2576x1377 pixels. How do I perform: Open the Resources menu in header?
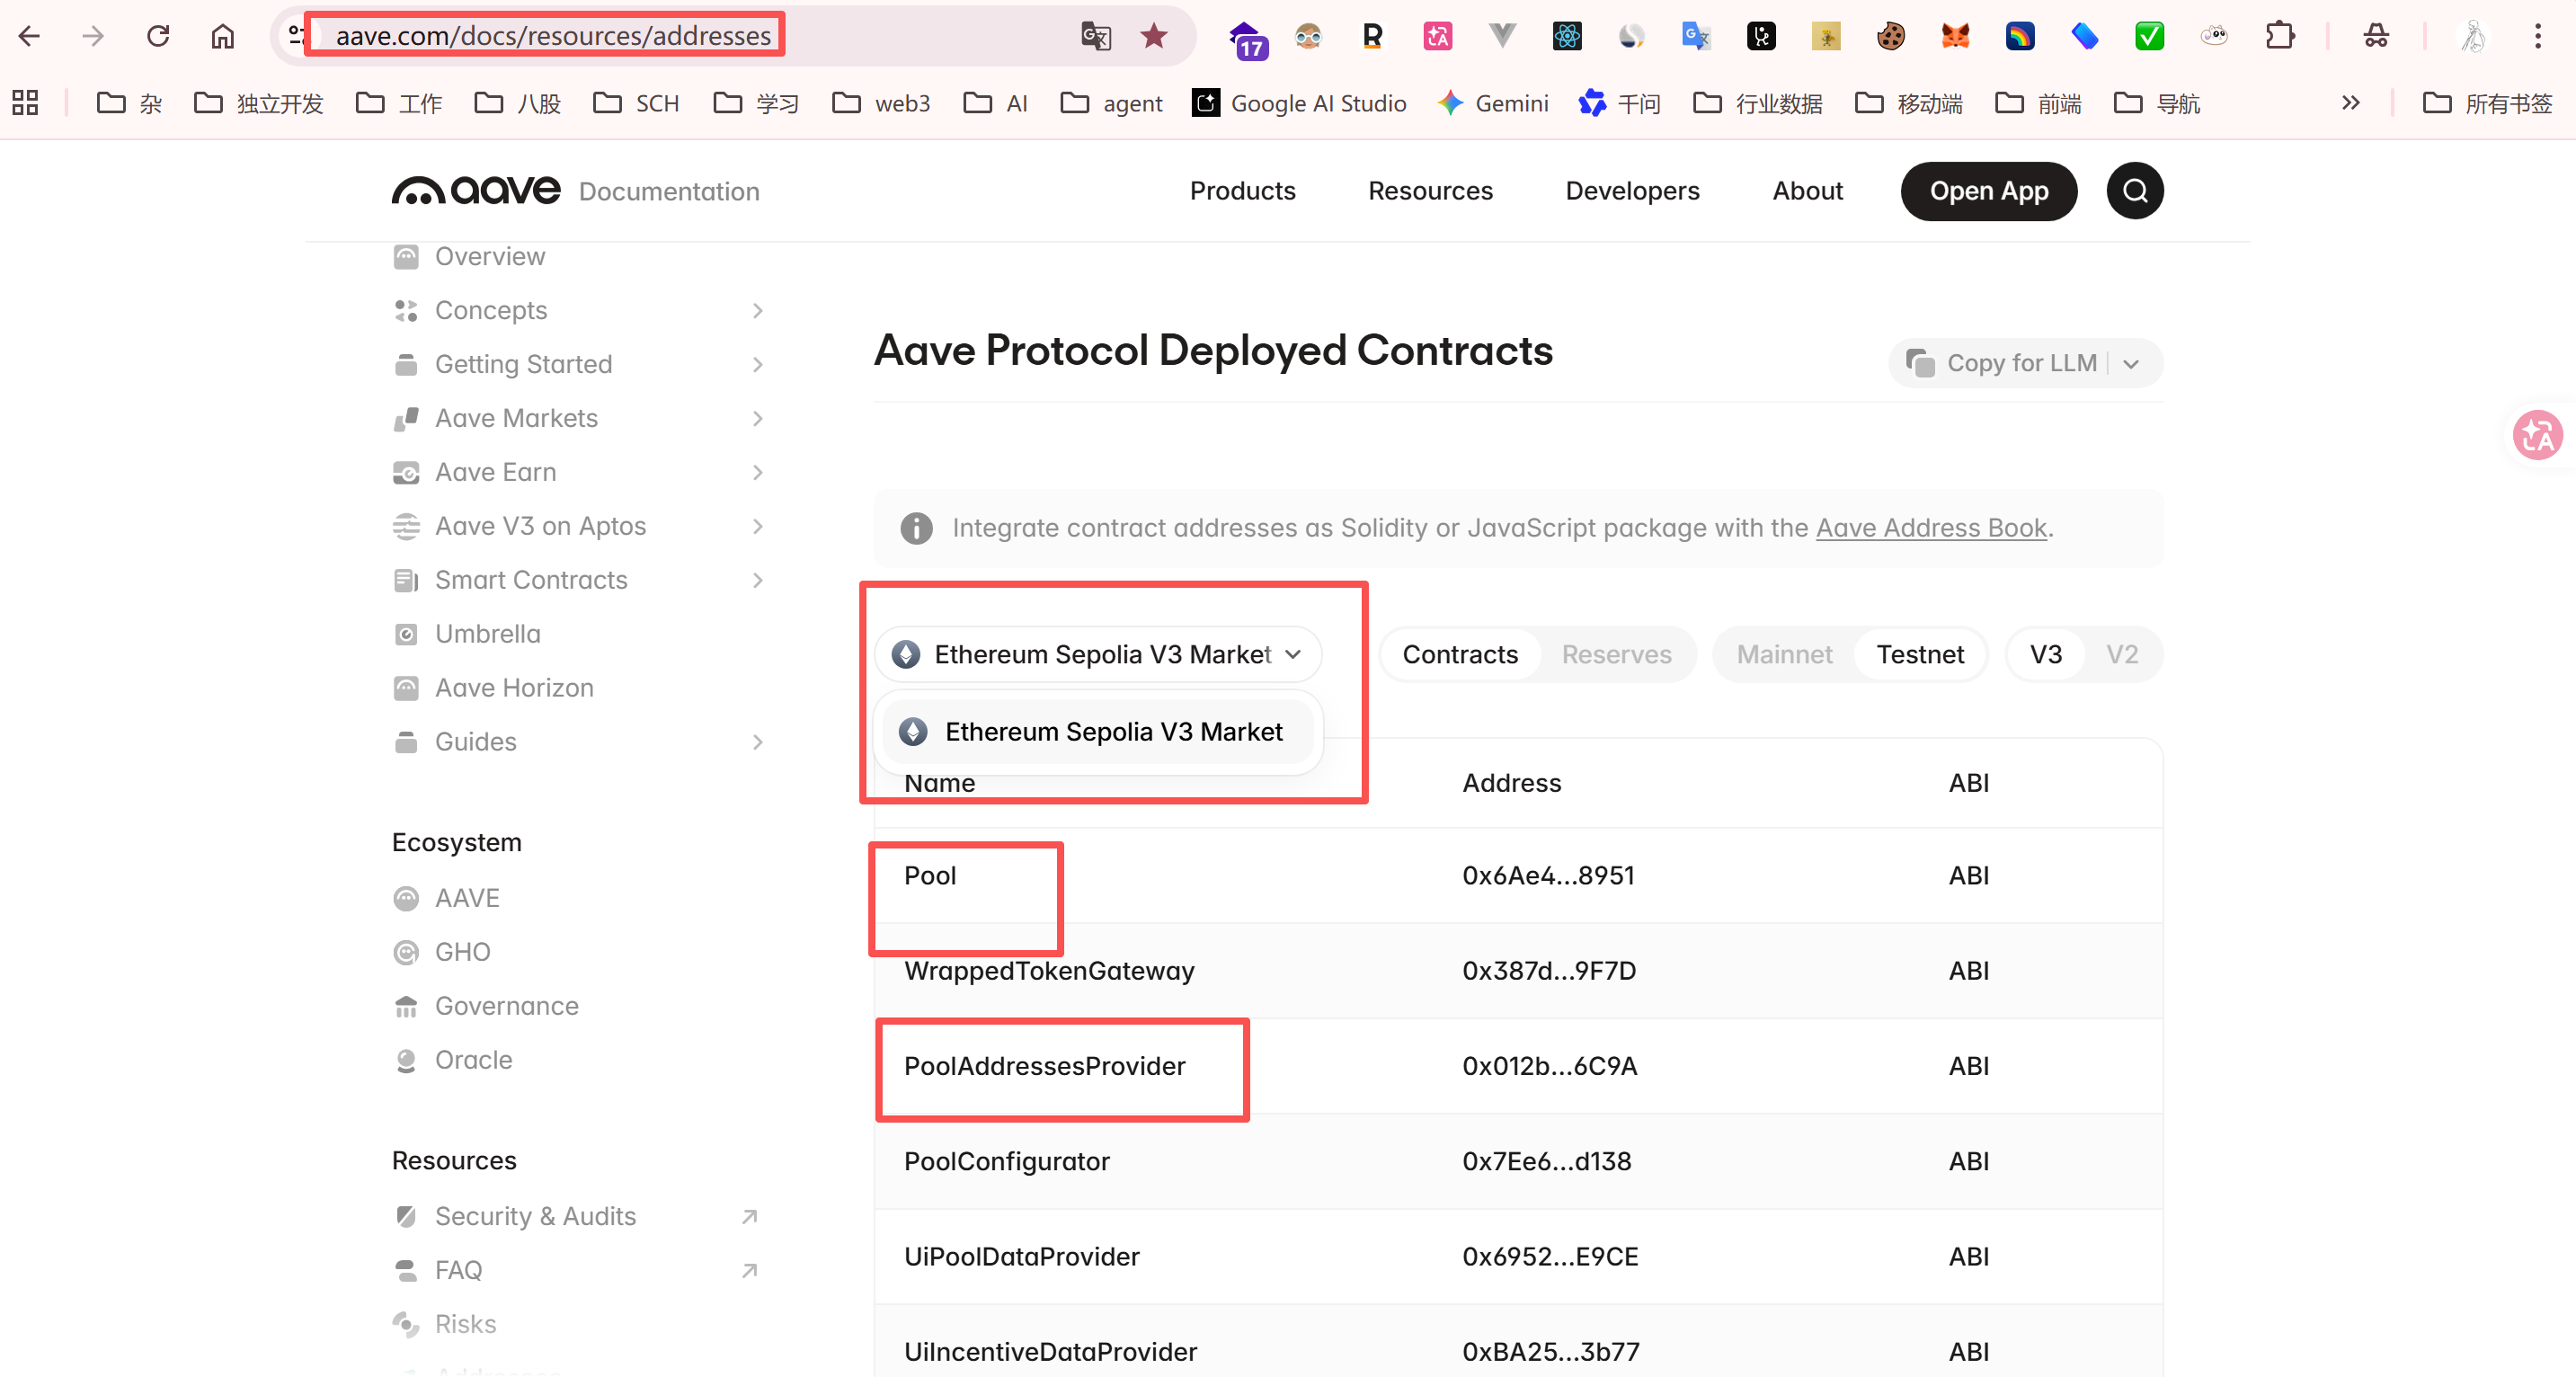(x=1429, y=191)
